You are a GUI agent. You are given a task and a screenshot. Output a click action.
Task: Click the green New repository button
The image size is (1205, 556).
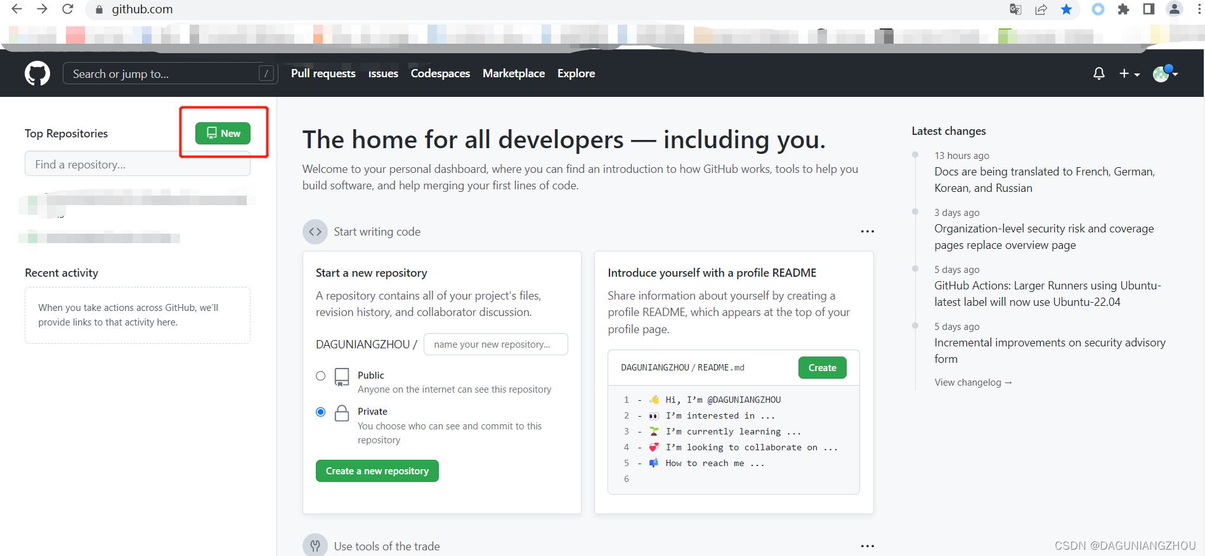223,133
